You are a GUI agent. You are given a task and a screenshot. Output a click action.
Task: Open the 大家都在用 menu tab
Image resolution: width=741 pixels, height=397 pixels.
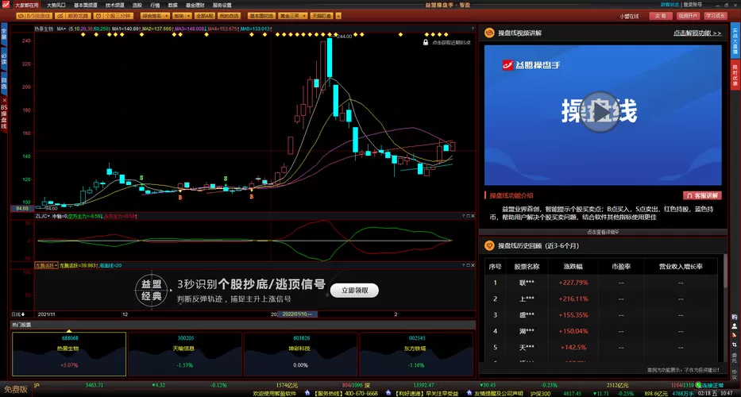26,6
